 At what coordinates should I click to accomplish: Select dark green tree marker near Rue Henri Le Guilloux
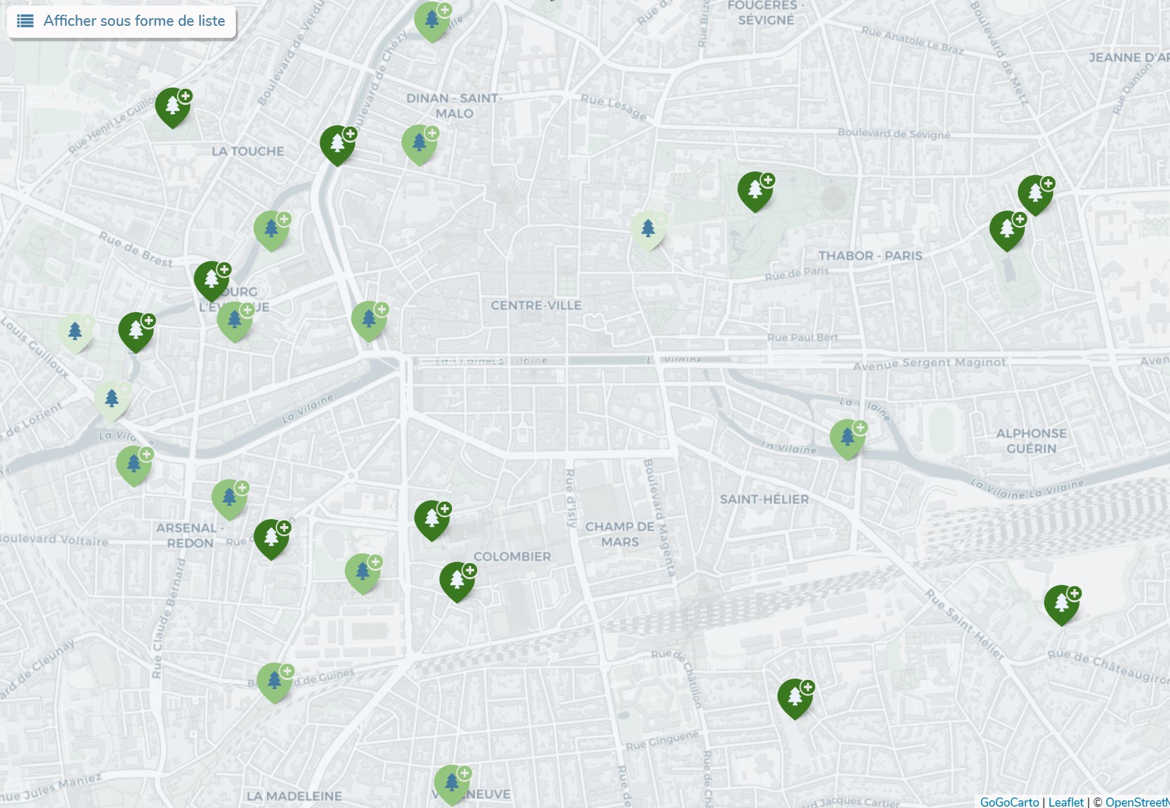point(174,108)
